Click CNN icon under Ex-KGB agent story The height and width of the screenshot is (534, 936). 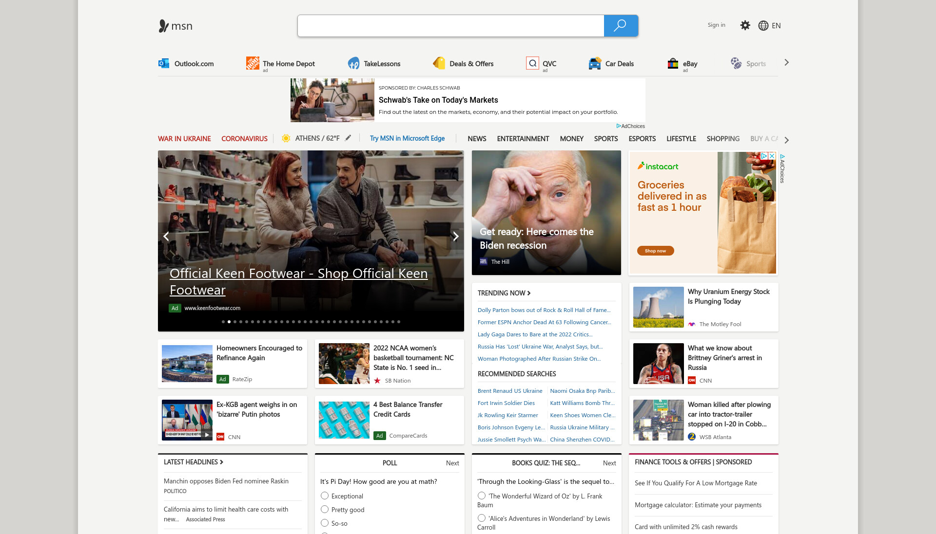coord(220,437)
